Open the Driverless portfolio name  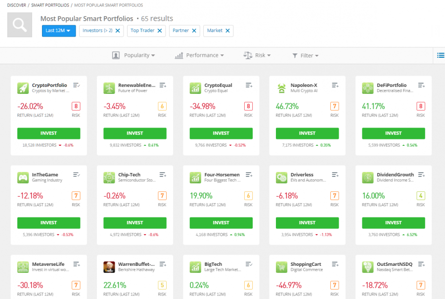(x=302, y=175)
